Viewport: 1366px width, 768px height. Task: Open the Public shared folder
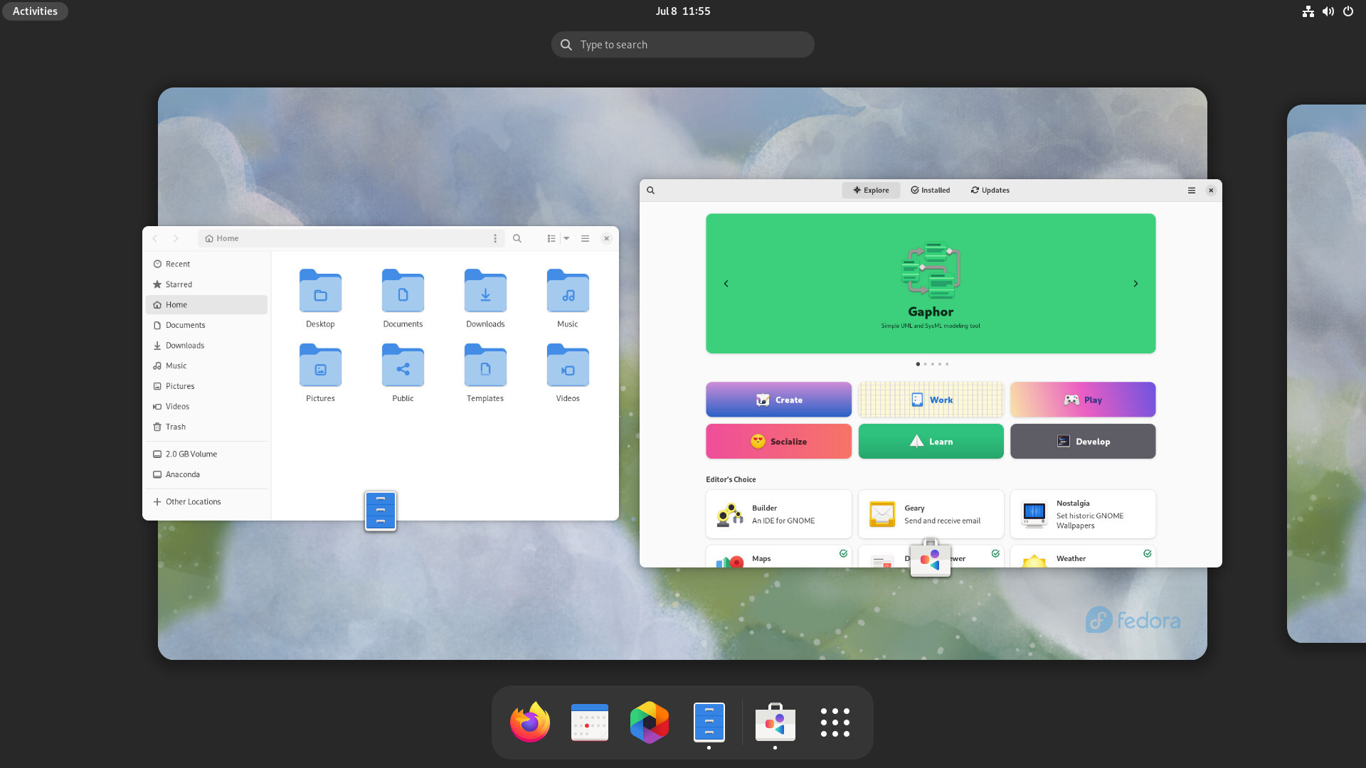tap(403, 366)
